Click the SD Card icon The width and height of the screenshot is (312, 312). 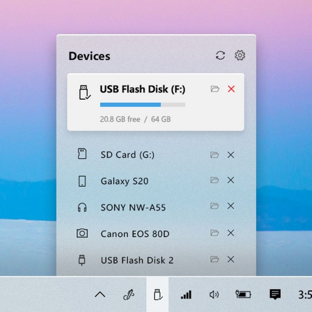(x=82, y=154)
